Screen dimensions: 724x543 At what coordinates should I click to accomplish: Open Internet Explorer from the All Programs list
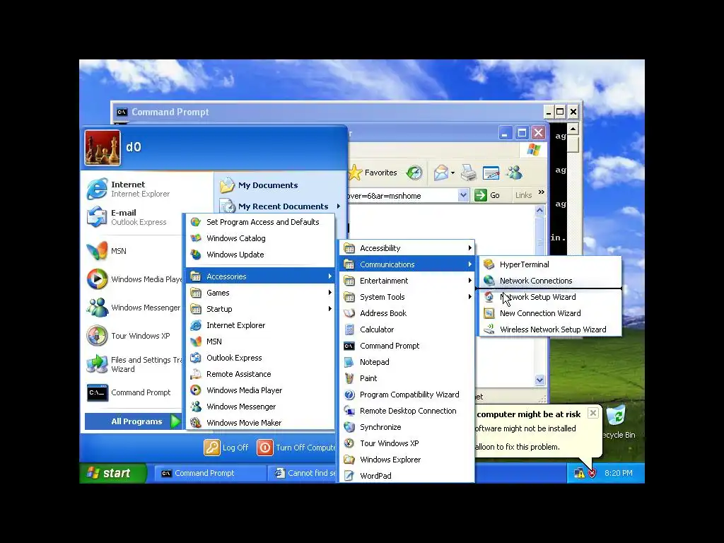[x=260, y=325]
